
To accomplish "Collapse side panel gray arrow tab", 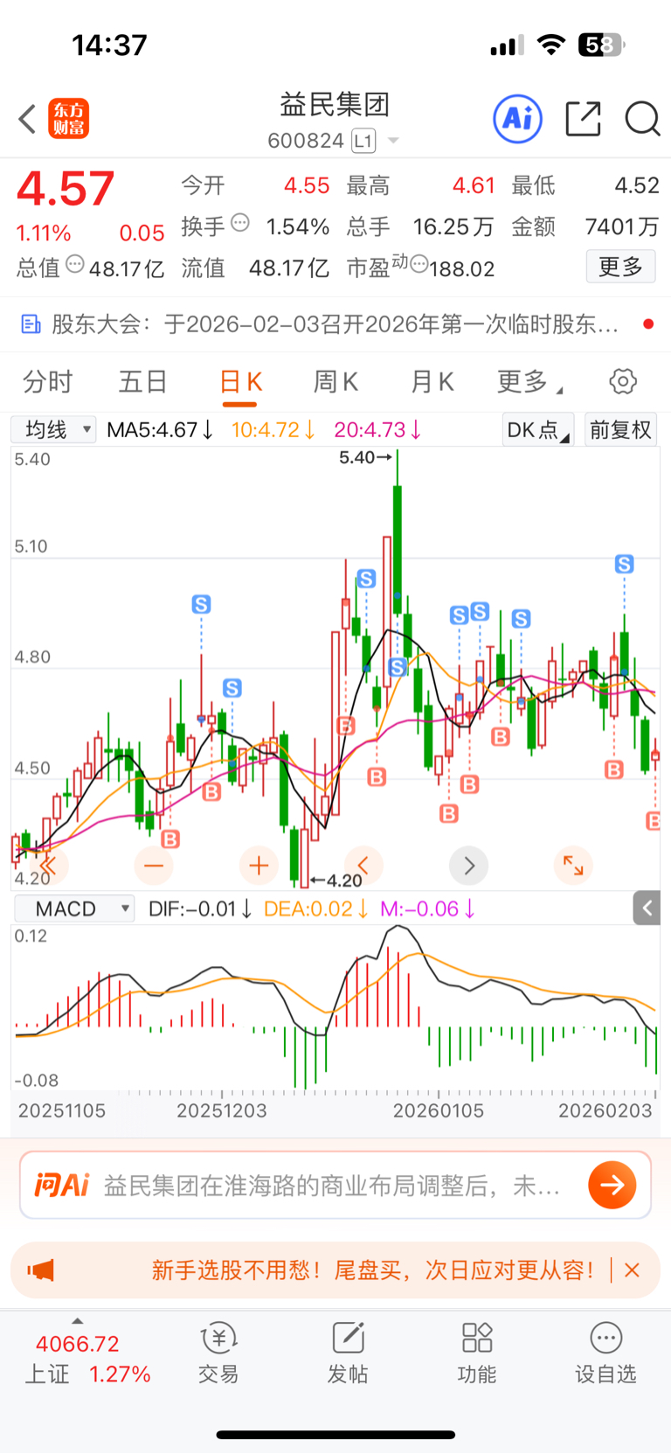I will coord(647,908).
